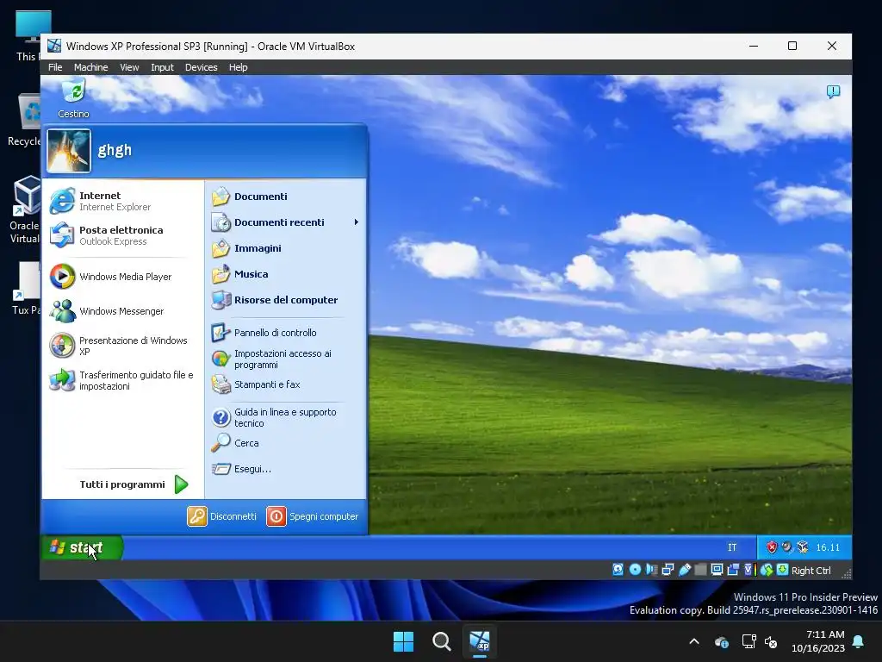Screen dimensions: 882x662
Task: Click the audio status icon
Action: click(x=651, y=570)
